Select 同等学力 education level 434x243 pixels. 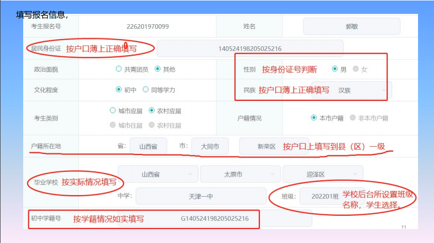pyautogui.click(x=146, y=90)
